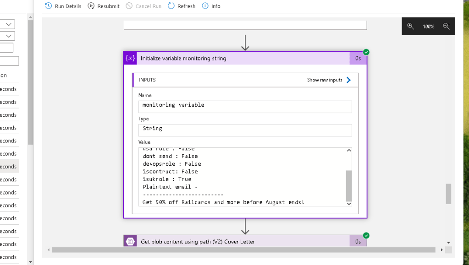
Task: Click the Resubmit play icon
Action: click(91, 6)
